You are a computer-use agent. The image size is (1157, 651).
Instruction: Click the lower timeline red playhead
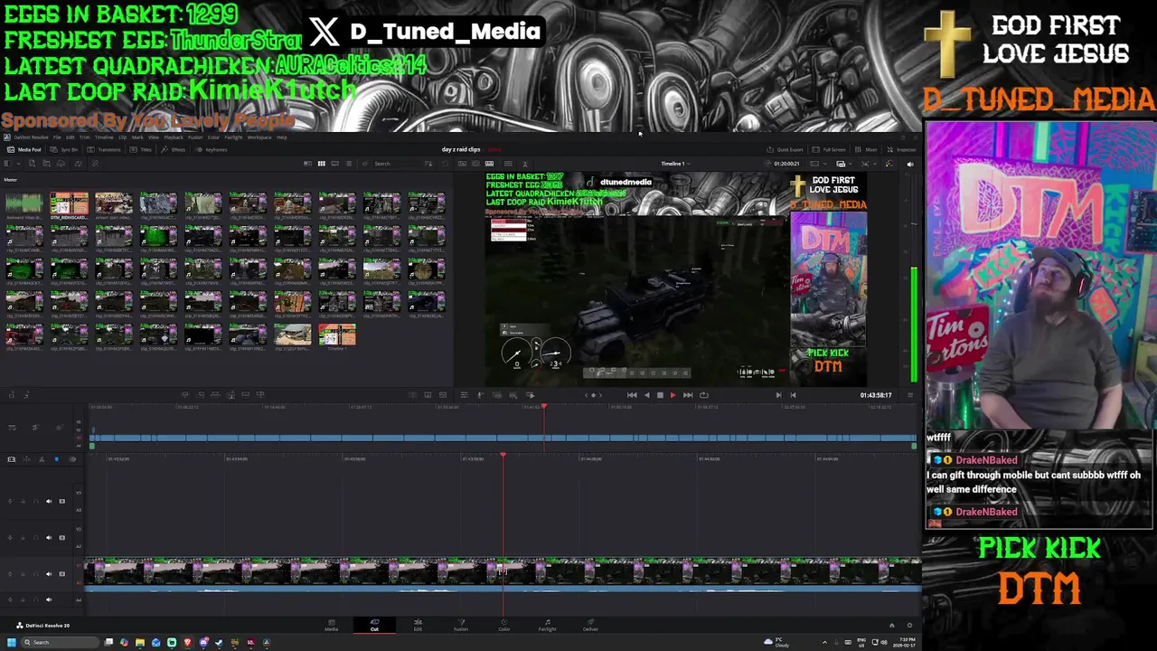[503, 455]
